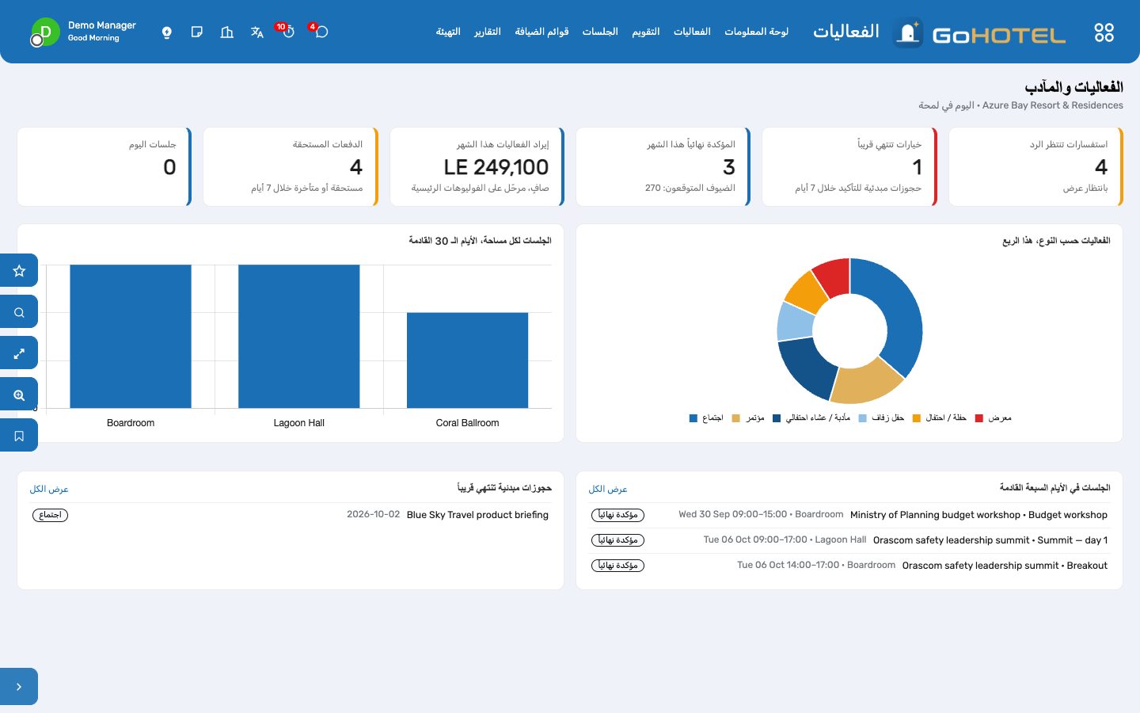Toggle the معرض legend red swatch

point(979,418)
